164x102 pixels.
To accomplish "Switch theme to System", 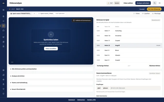I will click(117, 3).
